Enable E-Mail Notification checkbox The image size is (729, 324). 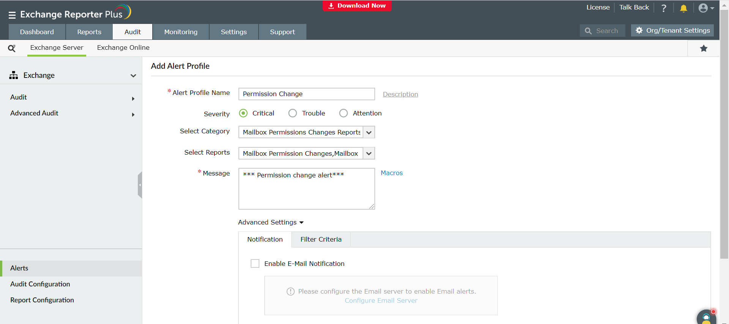pos(255,264)
